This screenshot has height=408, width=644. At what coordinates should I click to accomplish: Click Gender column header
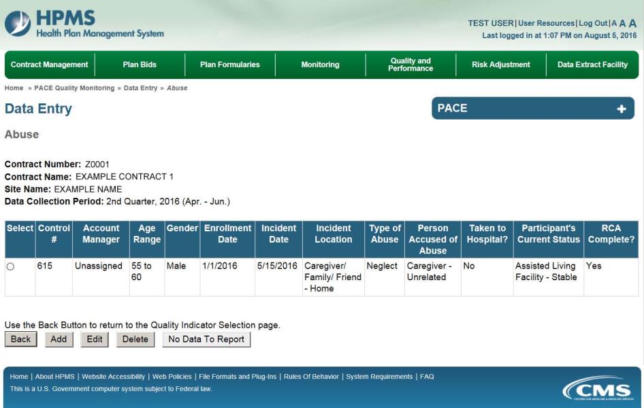tap(182, 239)
